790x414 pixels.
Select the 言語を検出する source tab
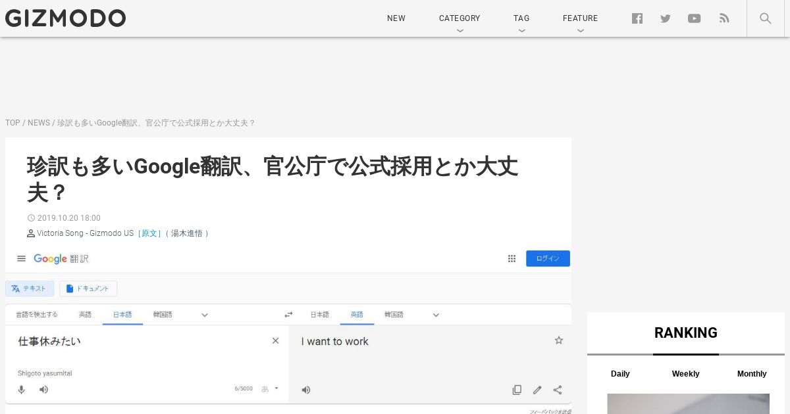(37, 315)
